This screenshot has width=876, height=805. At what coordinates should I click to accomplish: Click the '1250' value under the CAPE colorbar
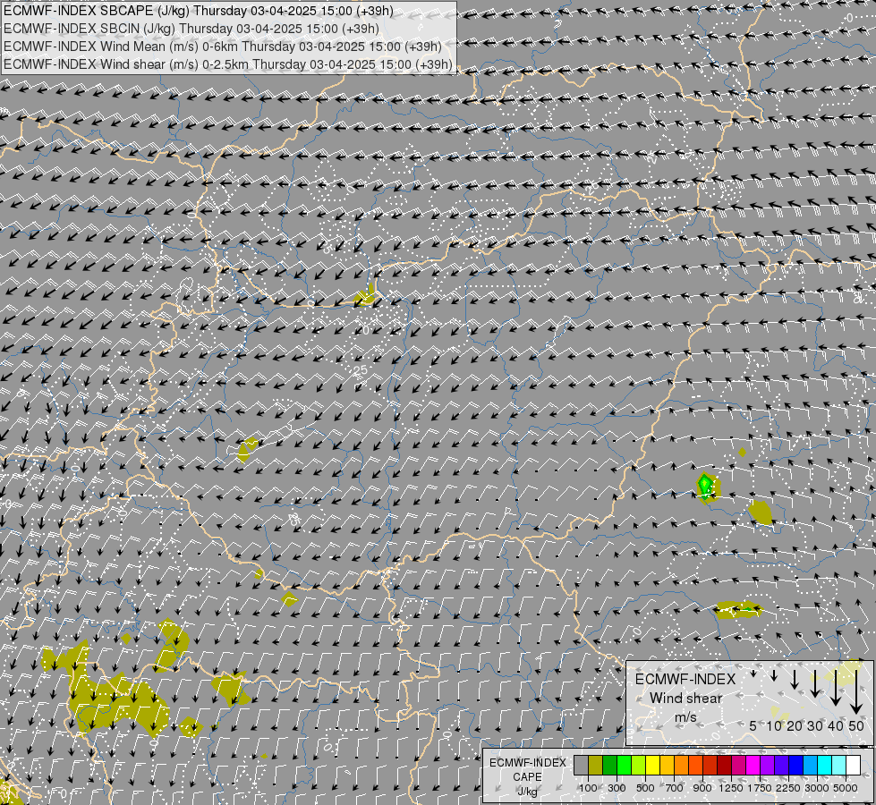coord(731,788)
